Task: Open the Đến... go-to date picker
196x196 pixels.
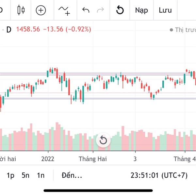Action: coord(72,175)
